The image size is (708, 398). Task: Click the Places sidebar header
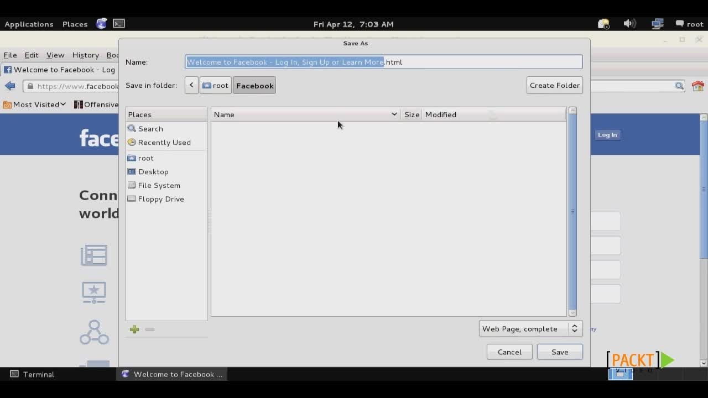[166, 114]
